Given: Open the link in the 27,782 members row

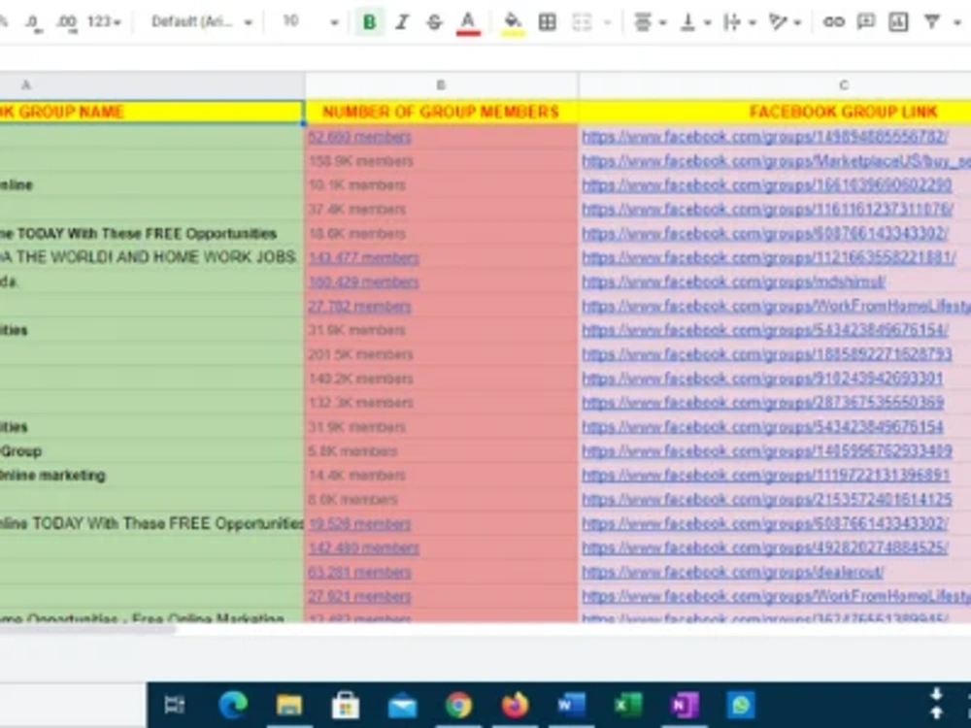Looking at the screenshot, I should [776, 307].
